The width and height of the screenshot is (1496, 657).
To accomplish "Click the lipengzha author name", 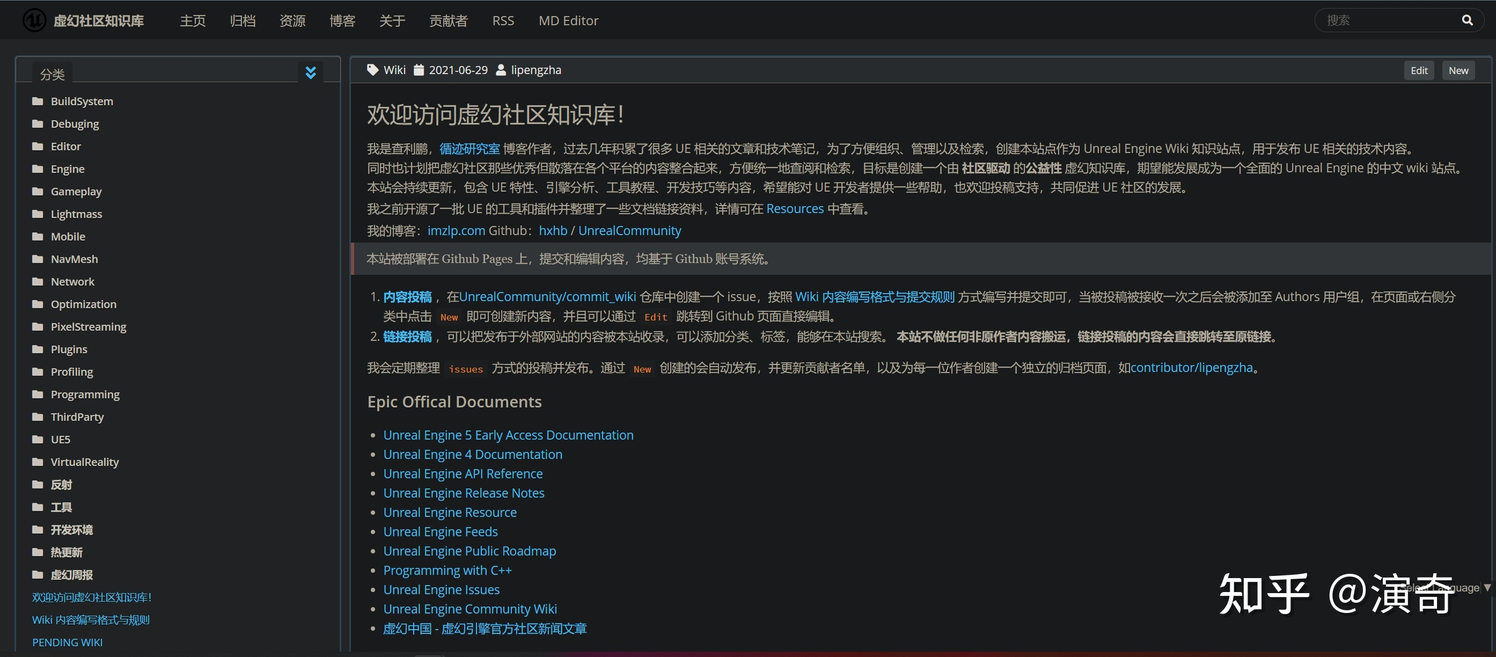I will 536,70.
